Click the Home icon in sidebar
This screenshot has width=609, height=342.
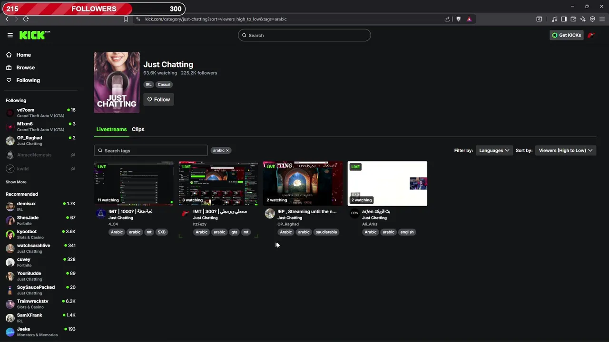(9, 55)
